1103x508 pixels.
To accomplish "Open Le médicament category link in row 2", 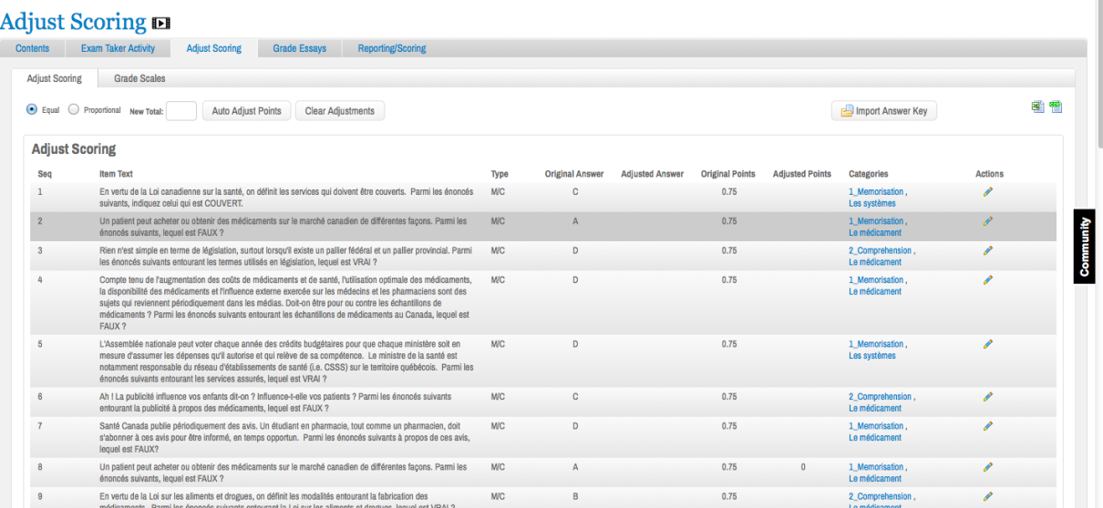I will 875,233.
